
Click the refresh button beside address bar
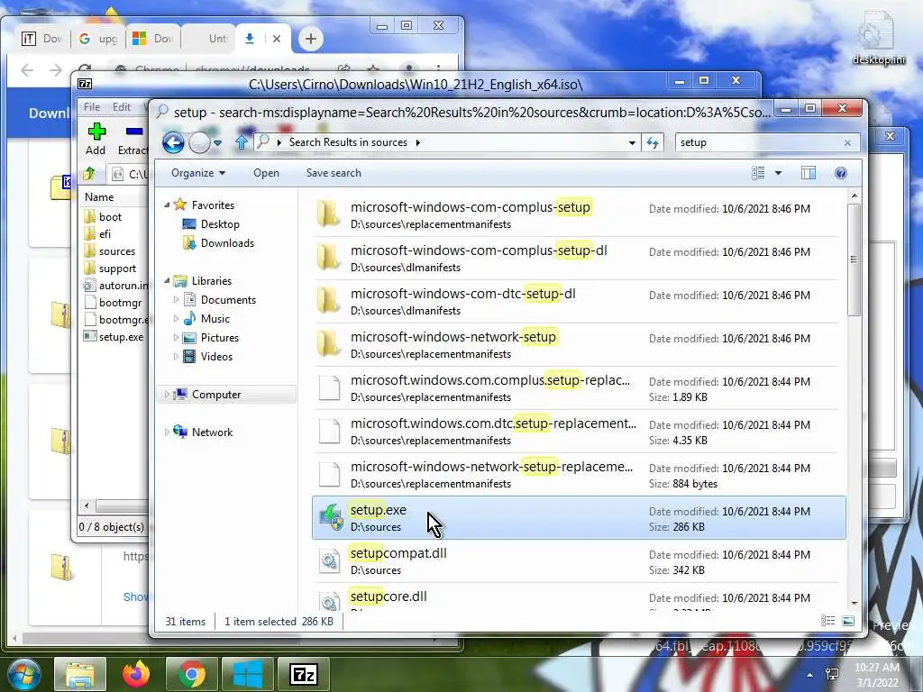pos(653,142)
